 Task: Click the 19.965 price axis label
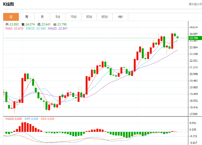pyautogui.click(x=193, y=87)
